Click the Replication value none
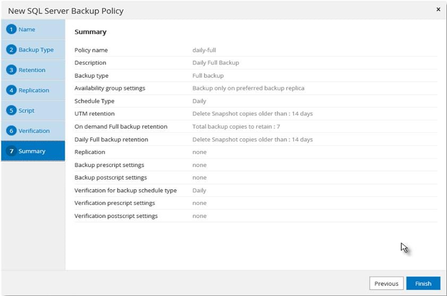The width and height of the screenshot is (447, 296). tap(200, 152)
